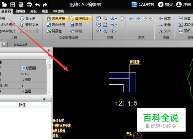Click the value 1 in 比例 row
This screenshot has width=193, height=139.
pyautogui.click(x=22, y=86)
